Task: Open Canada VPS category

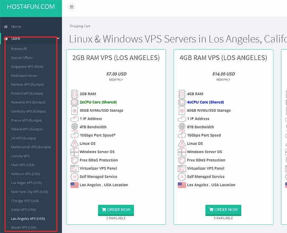Action: 20,156
